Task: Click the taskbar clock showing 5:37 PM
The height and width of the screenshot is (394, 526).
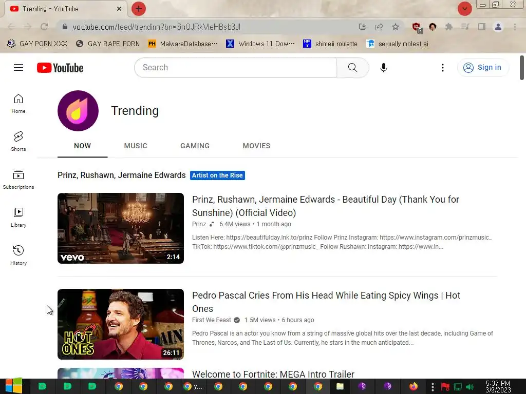Action: pos(498,387)
